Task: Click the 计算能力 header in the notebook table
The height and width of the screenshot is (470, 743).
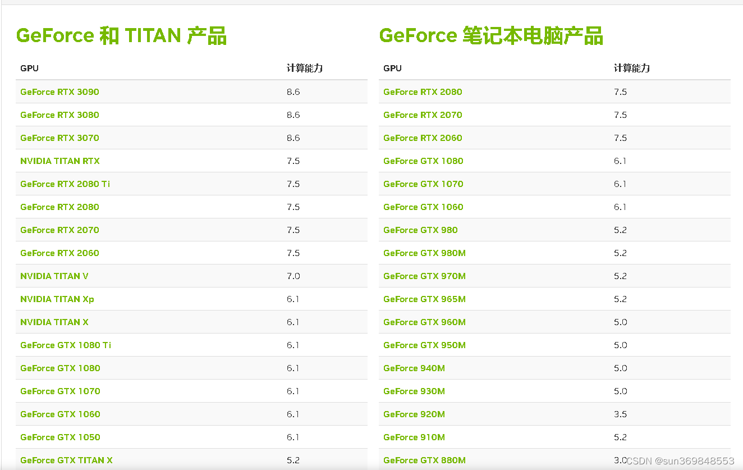Action: (x=632, y=68)
